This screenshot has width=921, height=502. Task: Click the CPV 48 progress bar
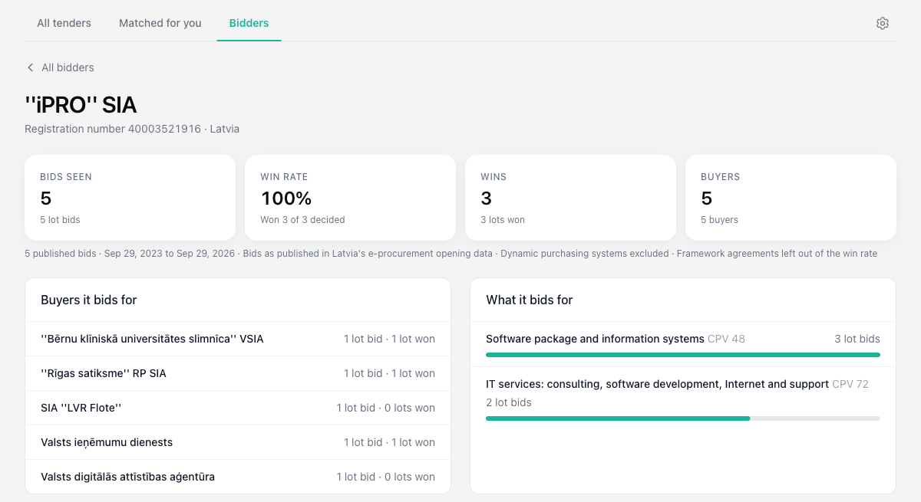(x=683, y=355)
